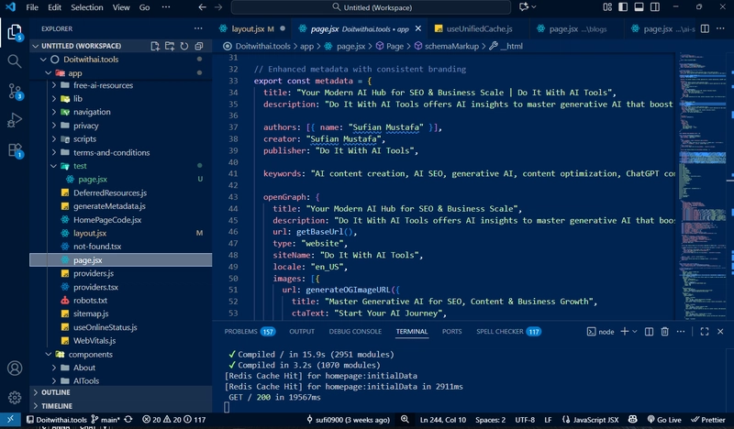
Task: Expand the OUTLINE section
Action: coord(55,392)
